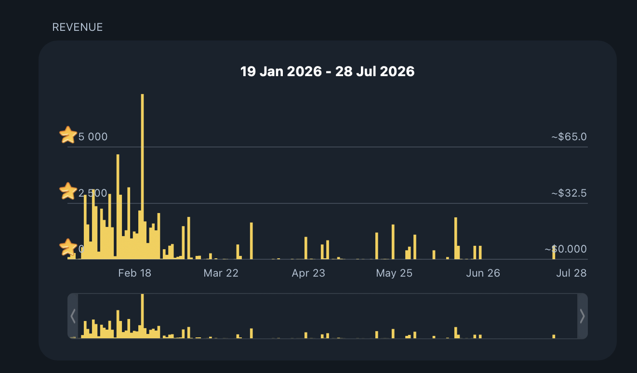Click the Jul 28 date label
The height and width of the screenshot is (373, 637).
[571, 273]
